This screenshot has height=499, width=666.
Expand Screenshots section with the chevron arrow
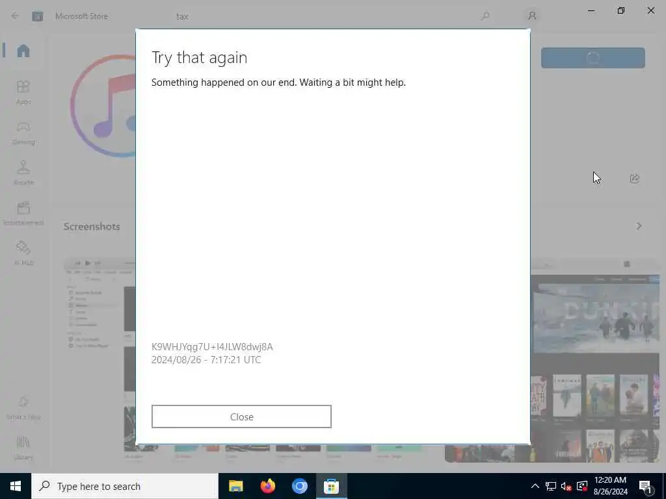(x=639, y=225)
